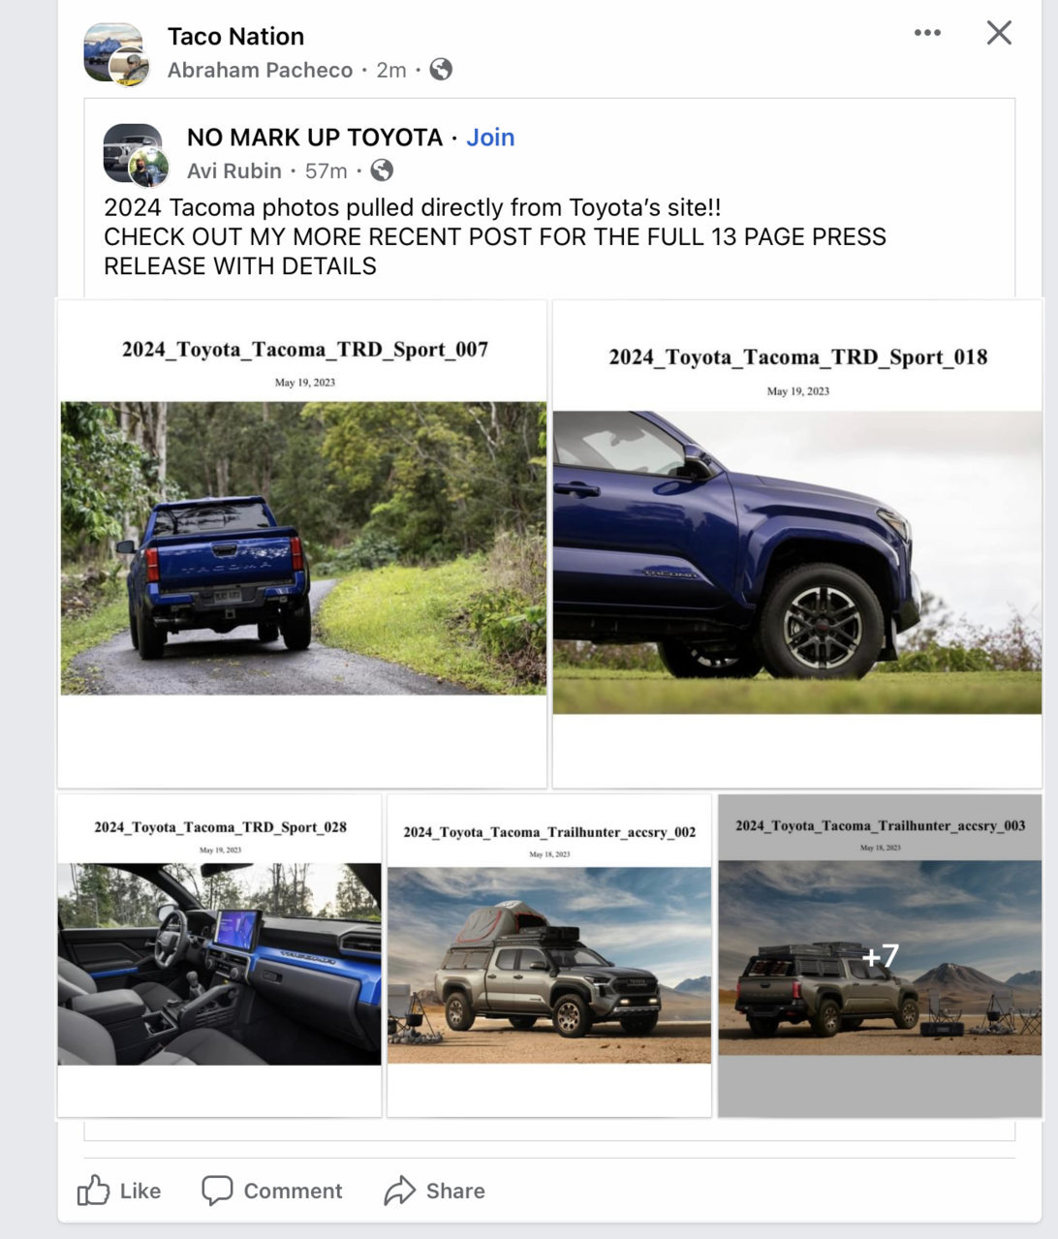View the +7 more photos thumbnail
The width and height of the screenshot is (1058, 1239).
coord(880,956)
